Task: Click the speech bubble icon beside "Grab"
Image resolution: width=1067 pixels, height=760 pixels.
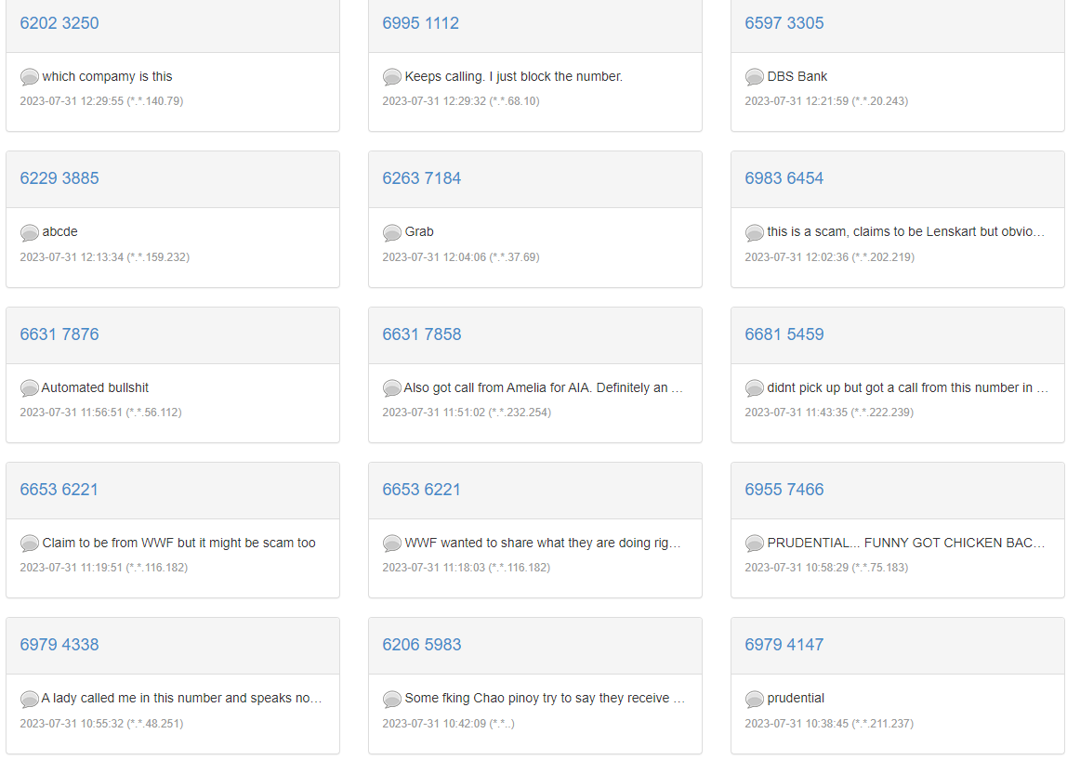Action: [392, 232]
